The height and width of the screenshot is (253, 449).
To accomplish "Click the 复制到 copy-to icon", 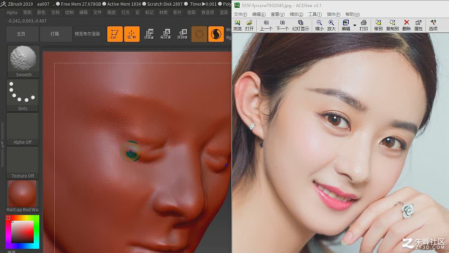I will [x=392, y=26].
